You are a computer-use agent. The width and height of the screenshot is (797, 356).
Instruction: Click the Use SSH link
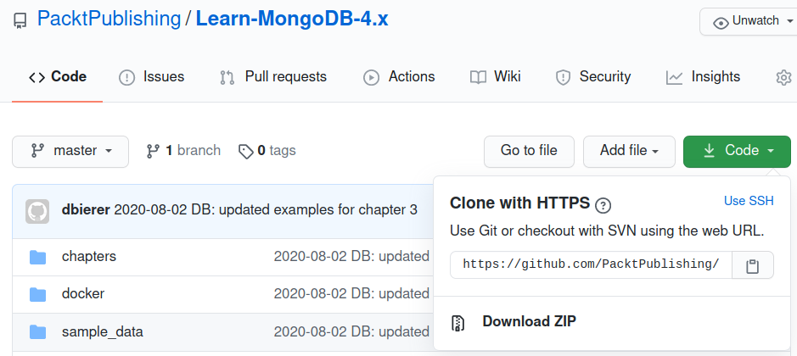(749, 201)
